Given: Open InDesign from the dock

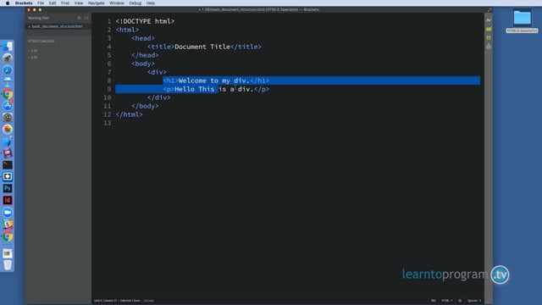Looking at the screenshot, I should pyautogui.click(x=8, y=200).
